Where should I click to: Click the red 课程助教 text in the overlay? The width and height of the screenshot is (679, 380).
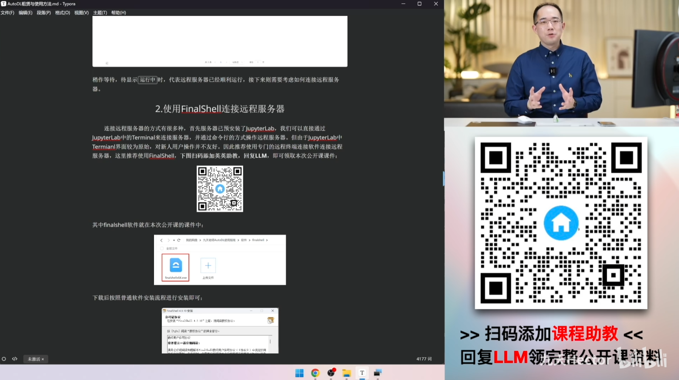[x=585, y=334]
